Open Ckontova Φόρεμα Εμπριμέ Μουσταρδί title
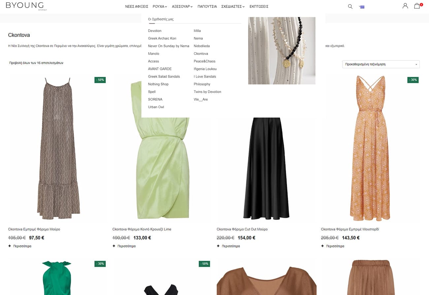 point(350,229)
